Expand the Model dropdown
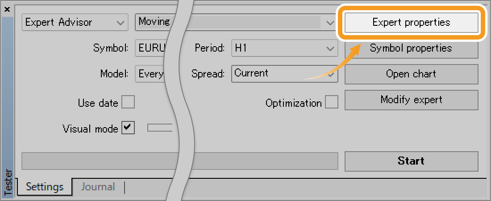 pos(150,74)
